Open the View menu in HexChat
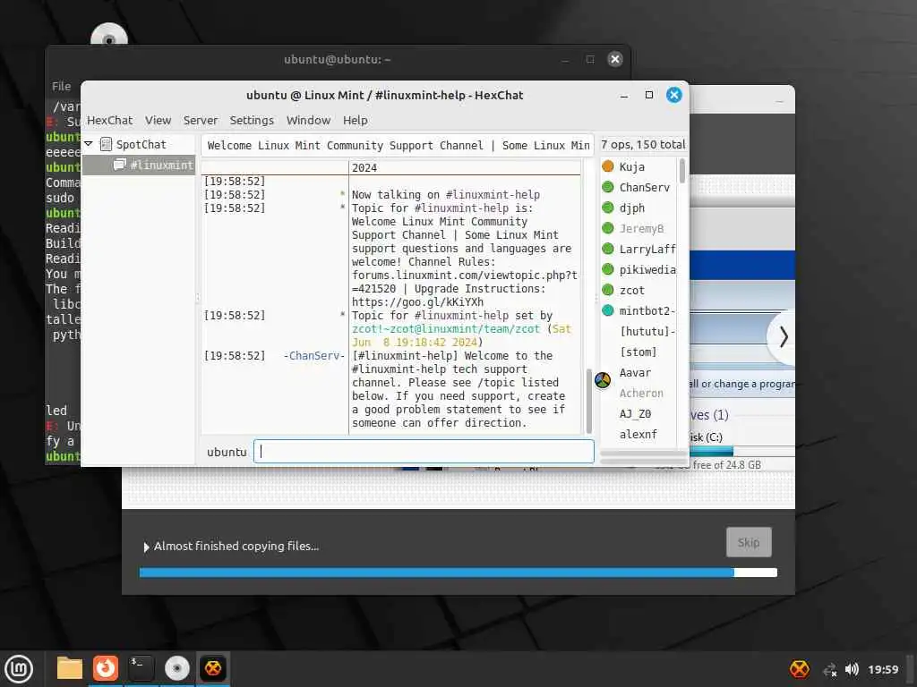This screenshot has width=917, height=687. coord(158,121)
